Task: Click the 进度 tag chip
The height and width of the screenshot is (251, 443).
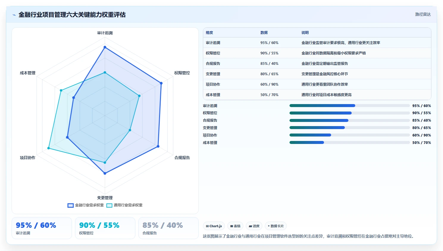Action: tap(254, 226)
